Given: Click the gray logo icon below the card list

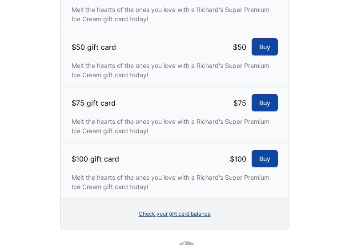Looking at the screenshot, I should pyautogui.click(x=186, y=242).
